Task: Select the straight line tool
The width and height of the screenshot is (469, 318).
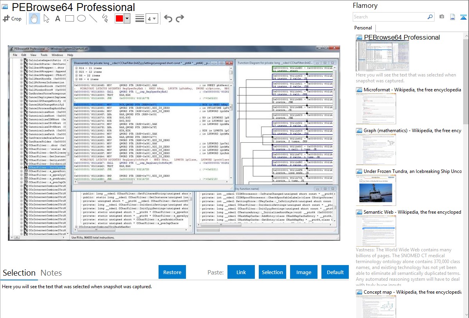Action: [93, 18]
